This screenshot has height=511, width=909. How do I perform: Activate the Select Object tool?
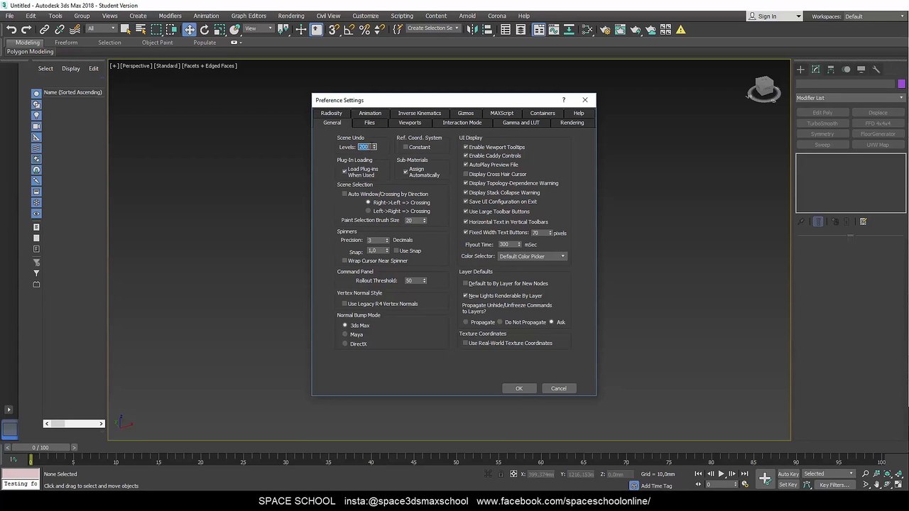(x=126, y=29)
